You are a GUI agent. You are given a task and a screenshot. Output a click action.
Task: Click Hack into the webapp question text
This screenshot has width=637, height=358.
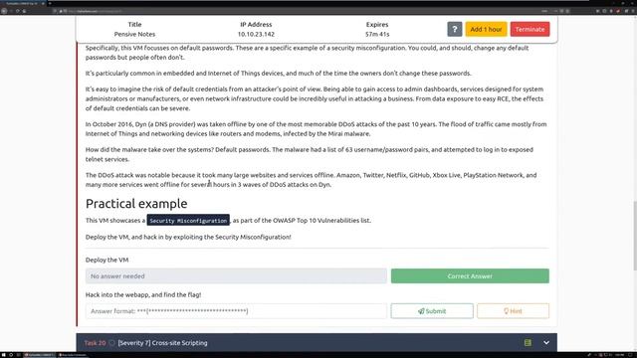click(x=143, y=294)
